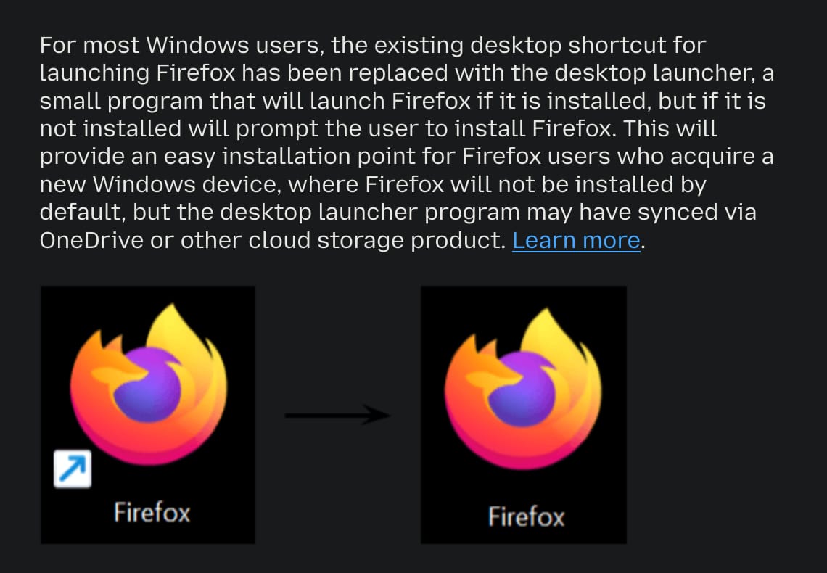Select the Firefox label under launcher icon
827x573 pixels.
[527, 516]
